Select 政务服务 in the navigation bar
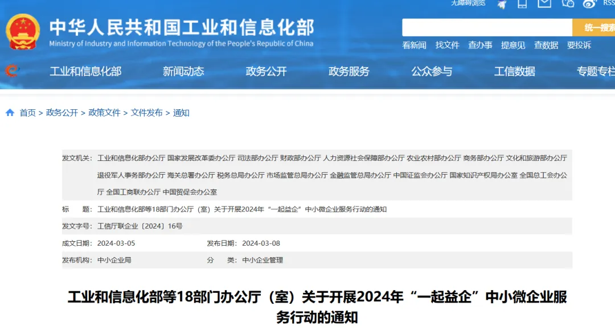 pos(349,71)
